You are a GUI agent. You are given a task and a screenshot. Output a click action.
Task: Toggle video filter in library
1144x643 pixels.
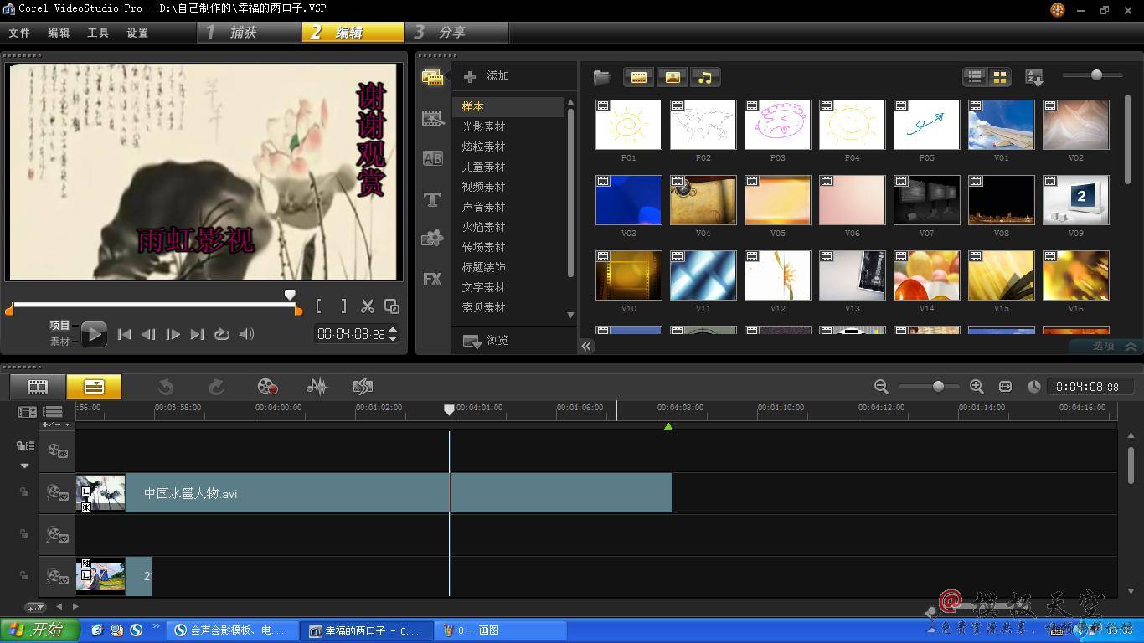pyautogui.click(x=638, y=77)
